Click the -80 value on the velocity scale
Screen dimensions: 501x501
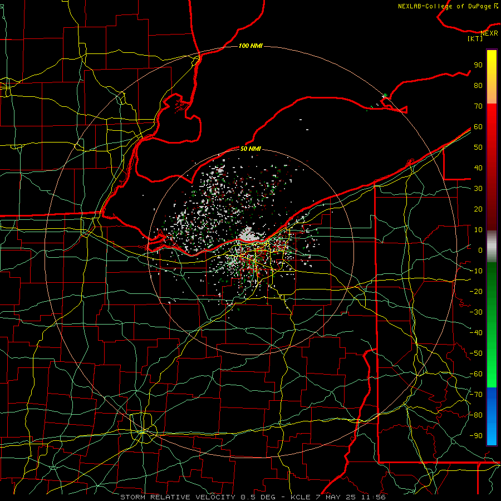coord(476,415)
